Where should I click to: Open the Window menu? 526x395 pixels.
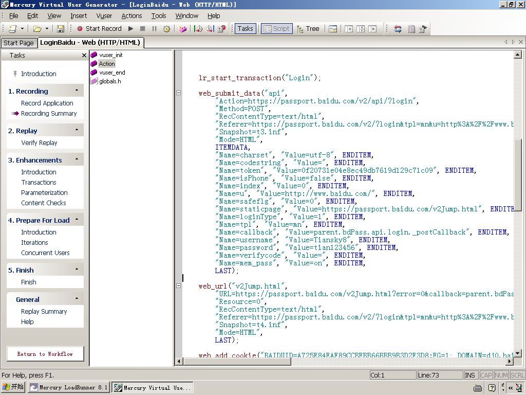coord(187,16)
